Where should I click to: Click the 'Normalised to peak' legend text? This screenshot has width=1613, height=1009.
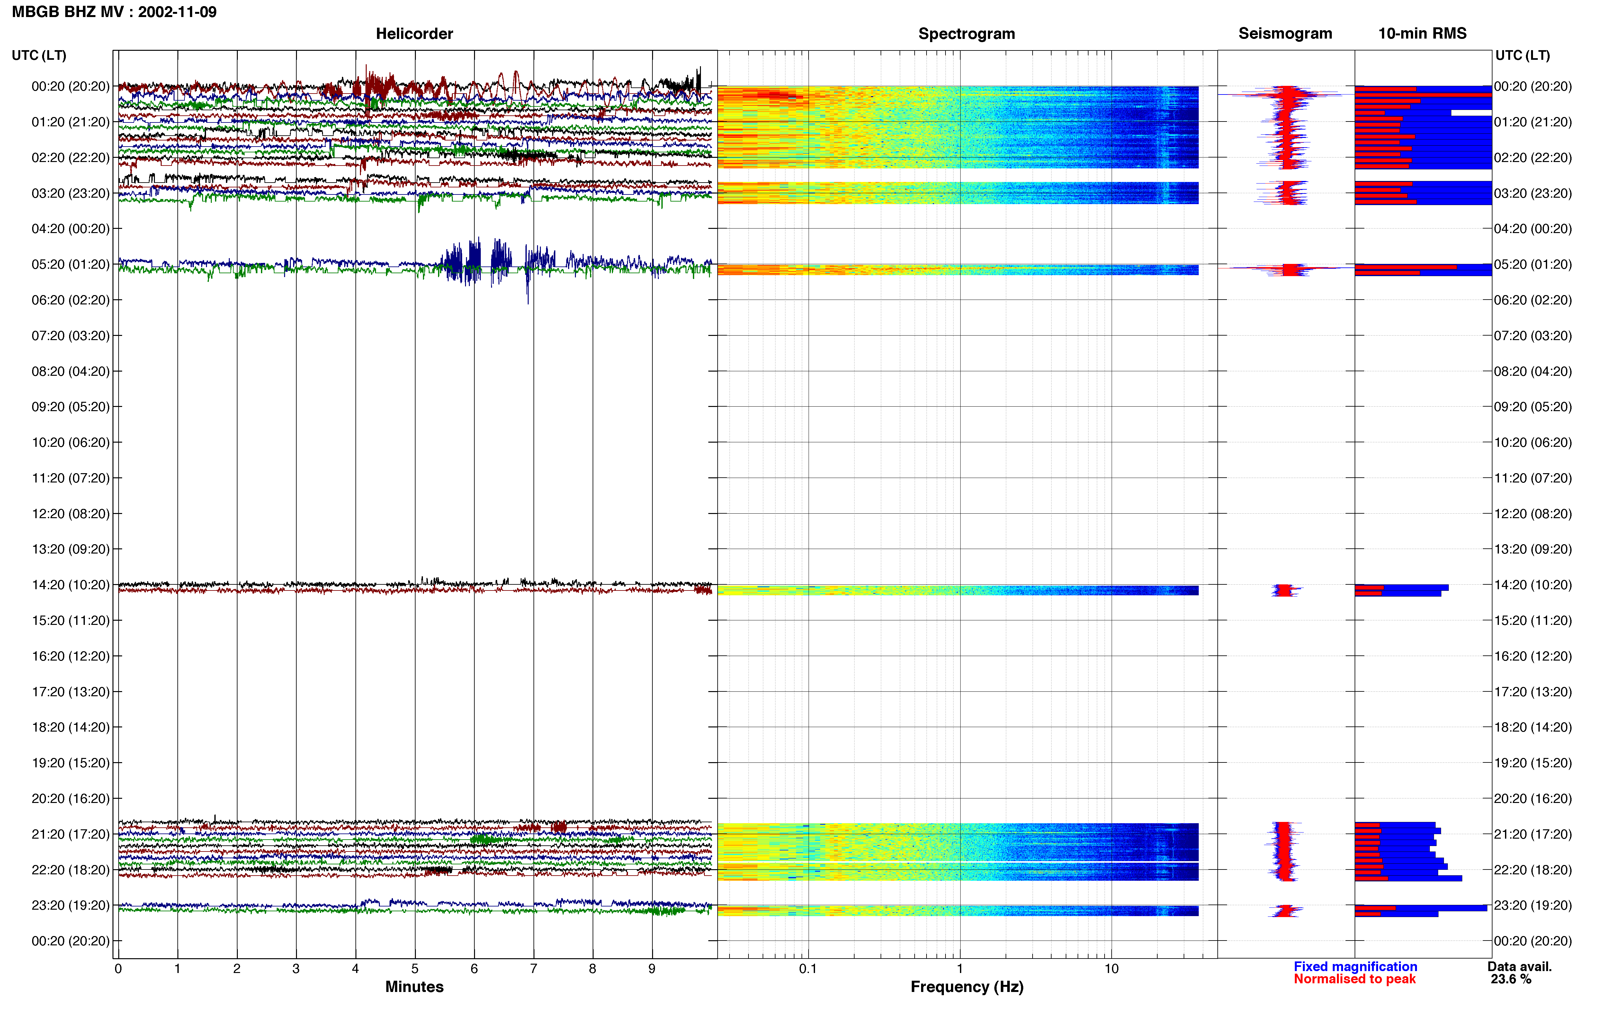pyautogui.click(x=1354, y=979)
